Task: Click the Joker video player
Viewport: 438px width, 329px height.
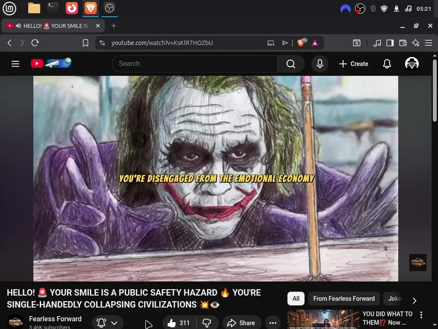Action: [216, 179]
